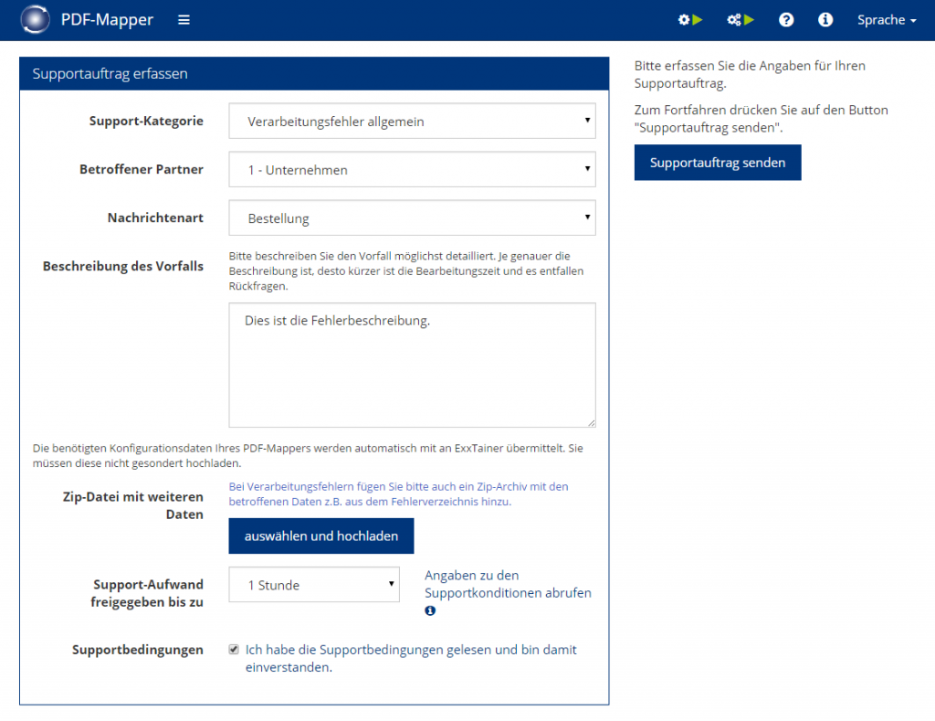Open the Sprache language menu
This screenshot has width=935, height=721.
pos(886,20)
